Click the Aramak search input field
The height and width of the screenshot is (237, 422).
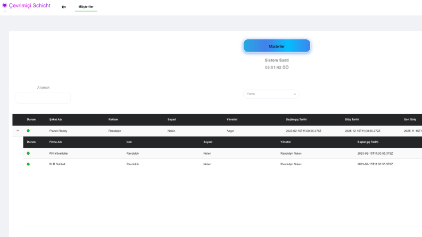tap(43, 98)
